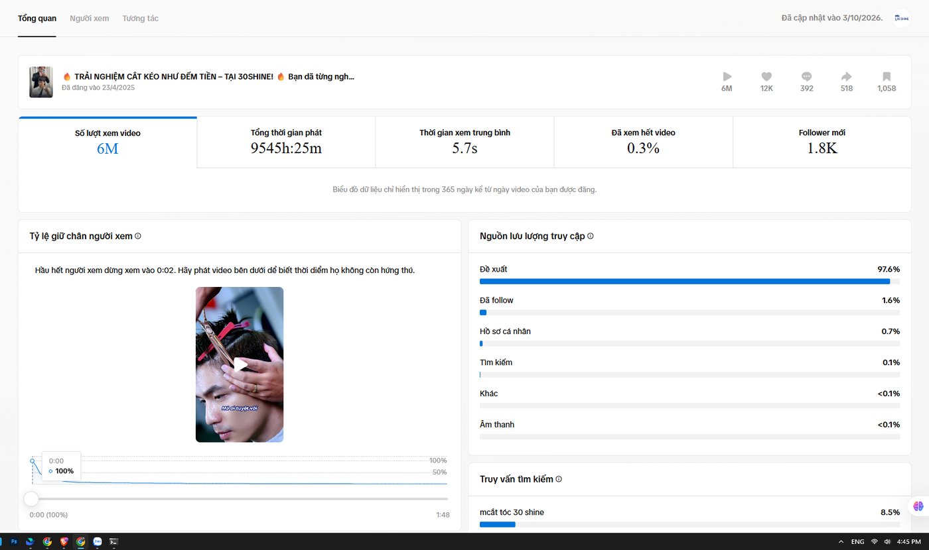
Task: Show hidden system tray icons chevron
Action: point(841,541)
